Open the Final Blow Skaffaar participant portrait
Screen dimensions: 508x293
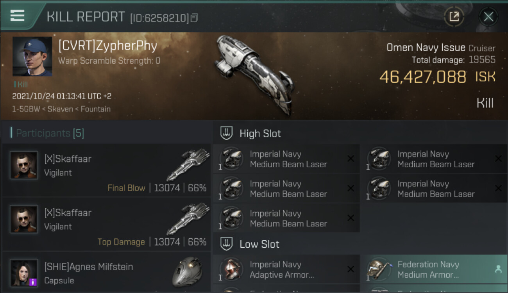click(x=24, y=165)
